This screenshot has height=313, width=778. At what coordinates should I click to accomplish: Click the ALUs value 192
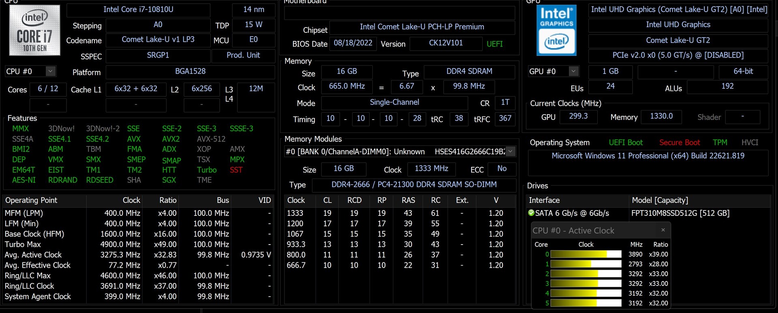(x=728, y=87)
